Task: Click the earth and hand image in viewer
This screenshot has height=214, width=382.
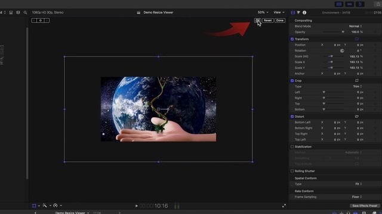Action: 158,109
